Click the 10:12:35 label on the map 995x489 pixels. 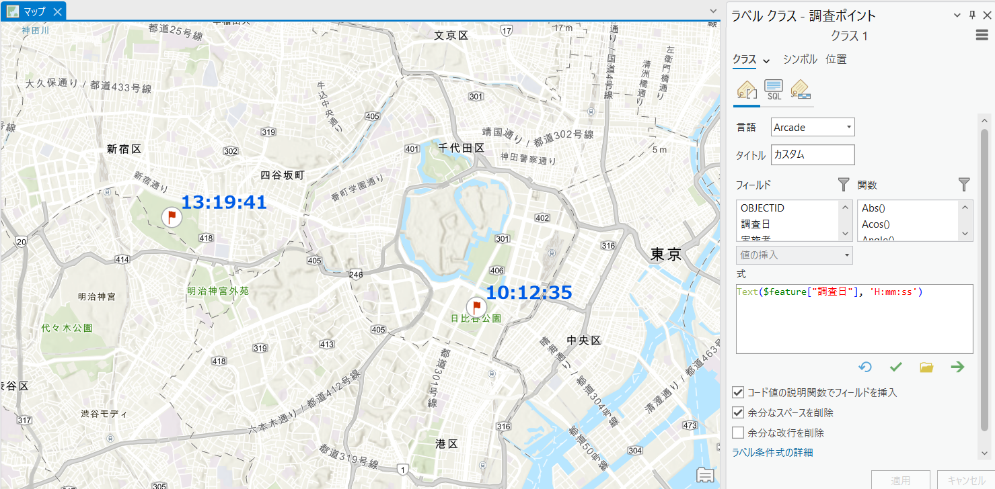(529, 292)
